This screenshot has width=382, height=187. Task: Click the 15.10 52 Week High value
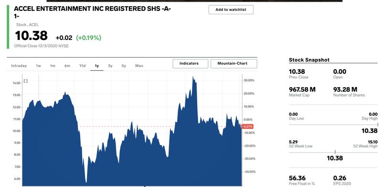[x=373, y=142]
